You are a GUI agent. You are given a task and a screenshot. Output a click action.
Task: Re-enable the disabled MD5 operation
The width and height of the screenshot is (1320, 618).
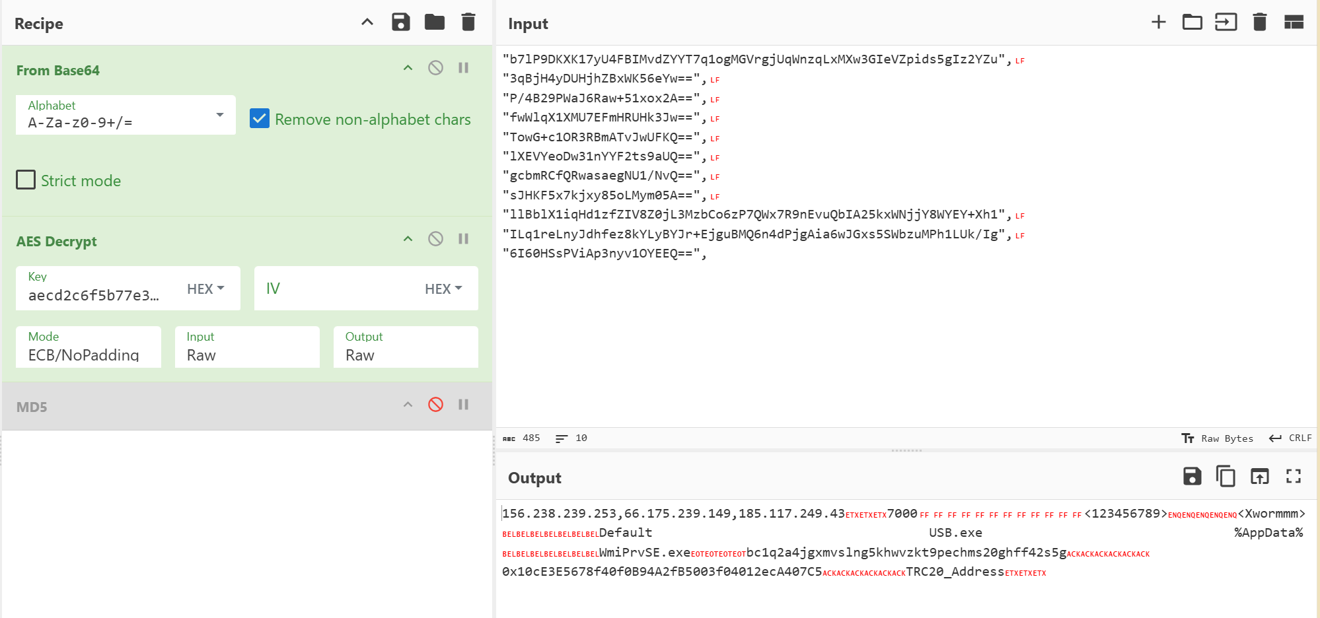click(x=435, y=404)
